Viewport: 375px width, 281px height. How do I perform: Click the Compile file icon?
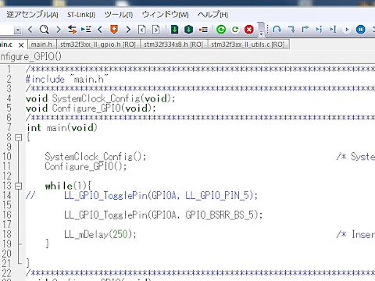click(175, 30)
